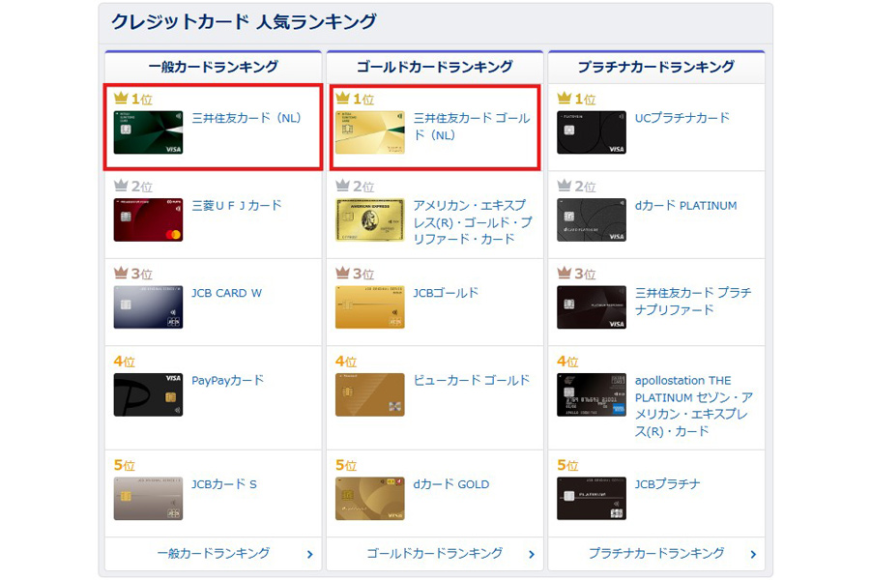Click the 三井住友カード プラチナプリファード card image

592,307
